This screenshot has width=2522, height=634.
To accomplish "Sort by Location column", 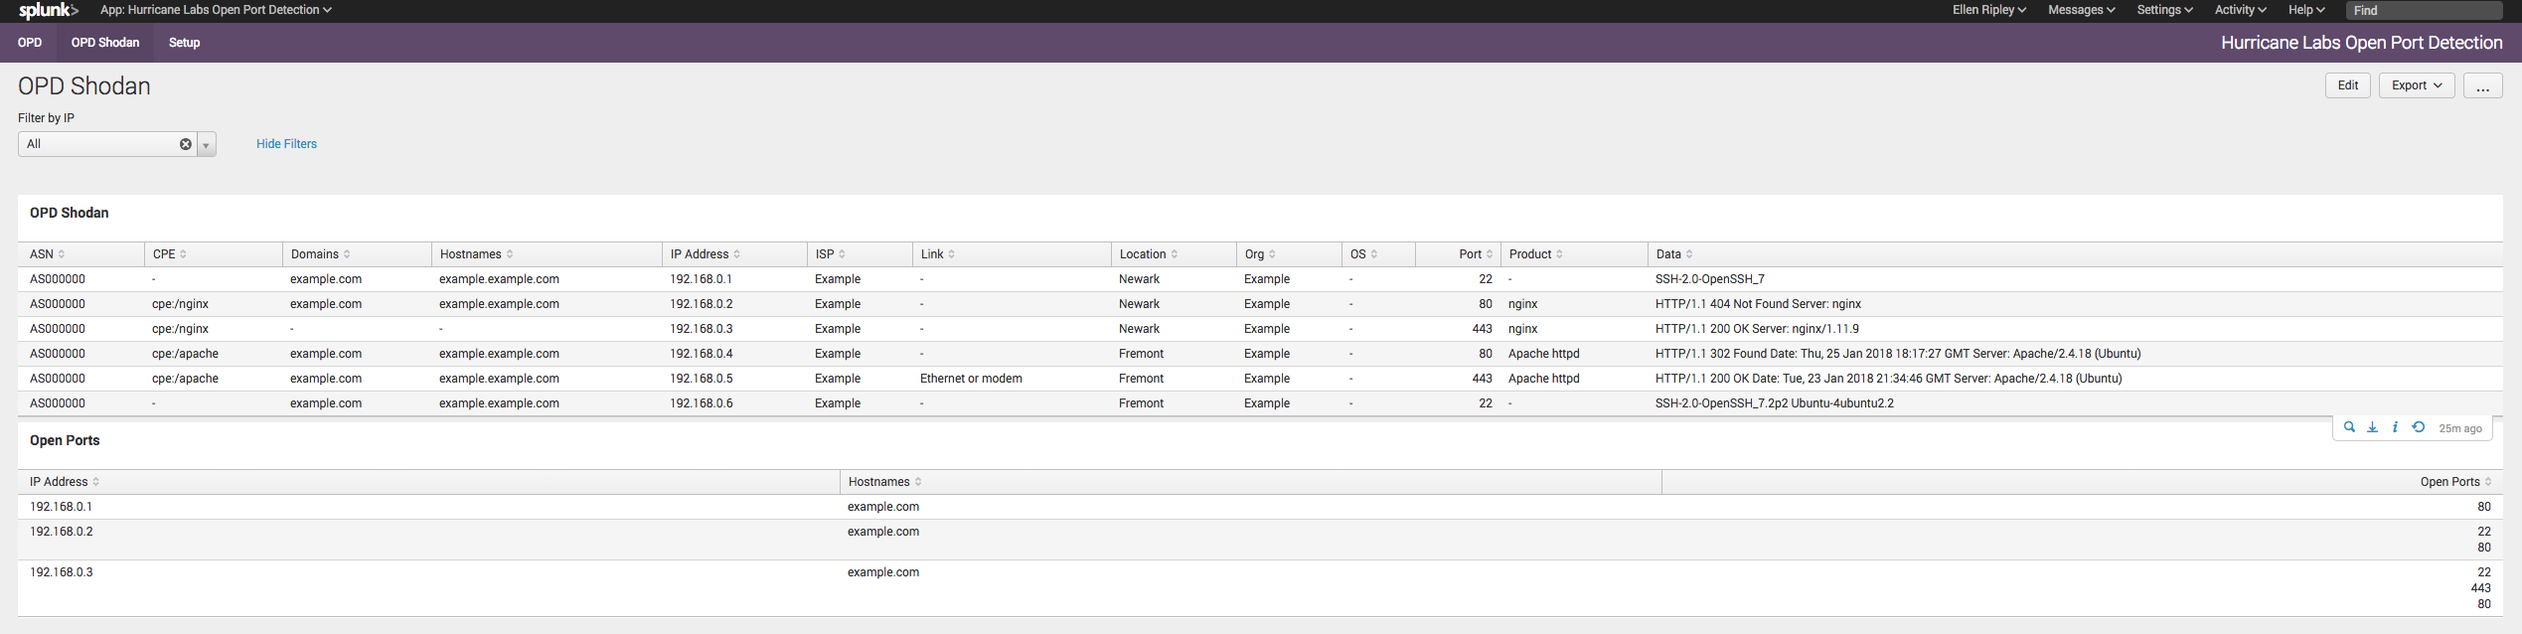I will (1148, 254).
